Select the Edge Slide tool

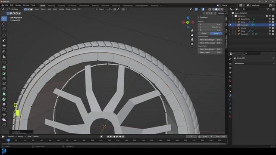[x=4, y=109]
